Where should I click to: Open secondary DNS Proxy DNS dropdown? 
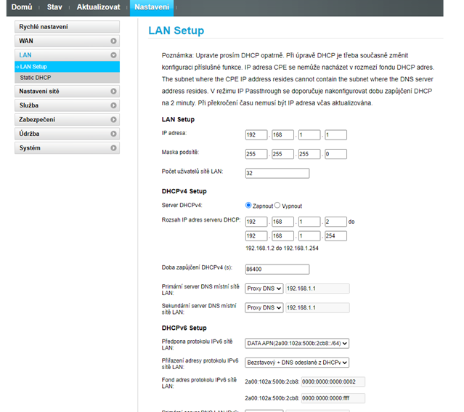[264, 307]
